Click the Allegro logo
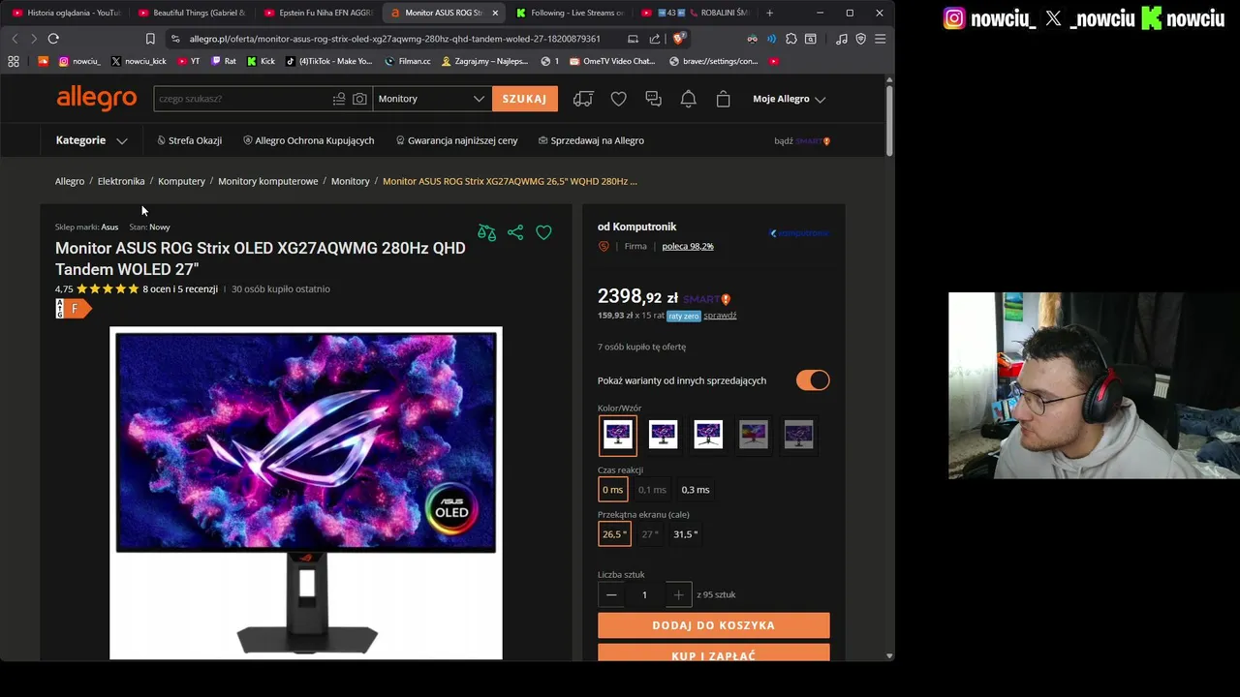Image resolution: width=1240 pixels, height=697 pixels. coord(96,98)
